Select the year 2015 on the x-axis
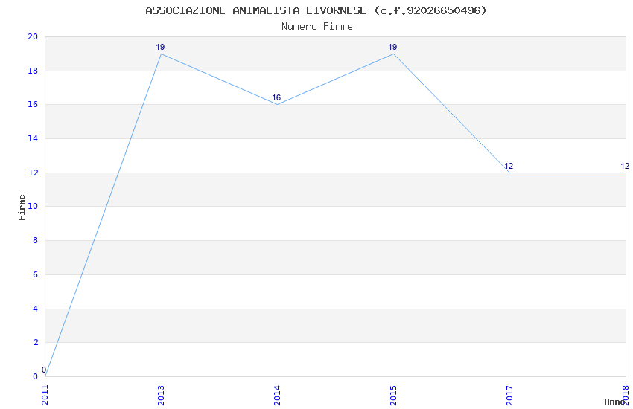Viewport: 633px width, 409px height. 394,395
